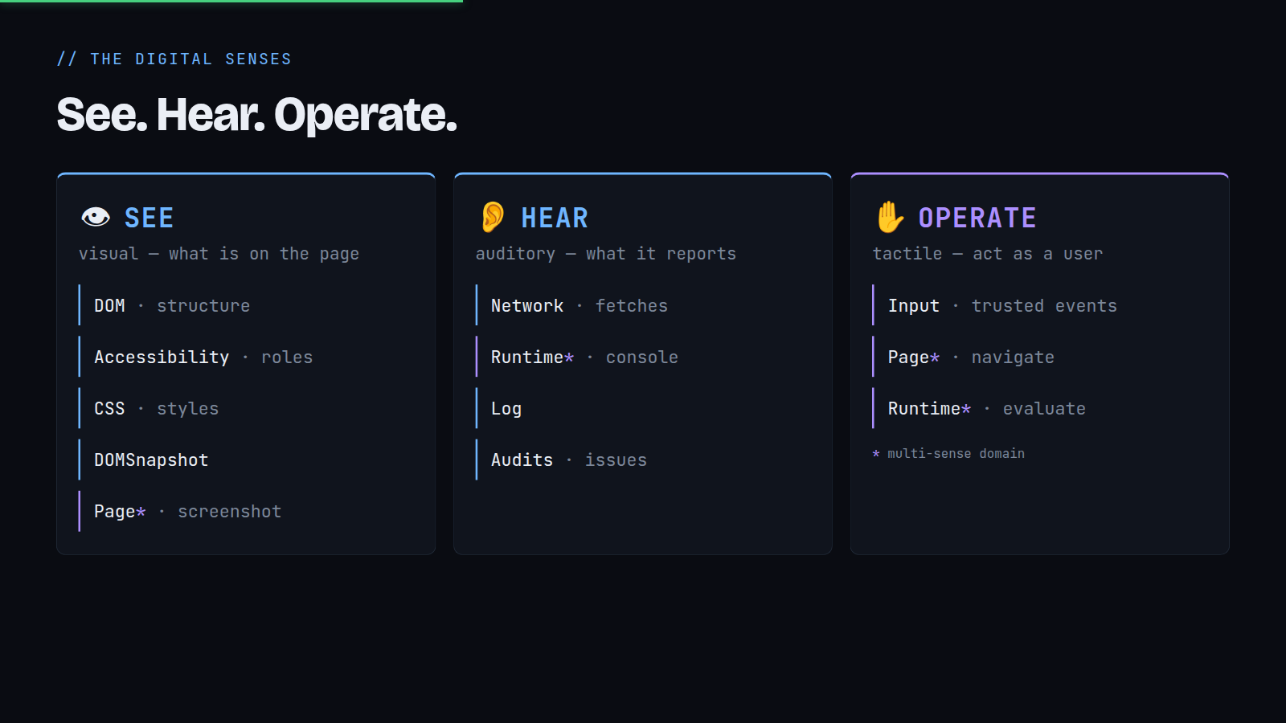Screen dimensions: 1286x723
Task: Select the HEAR card heading
Action: 555,218
